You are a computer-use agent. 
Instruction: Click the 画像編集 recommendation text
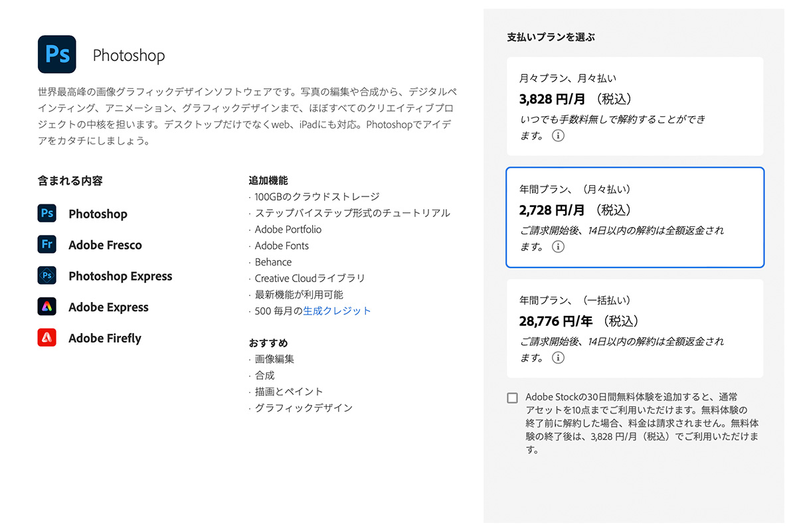pyautogui.click(x=274, y=359)
